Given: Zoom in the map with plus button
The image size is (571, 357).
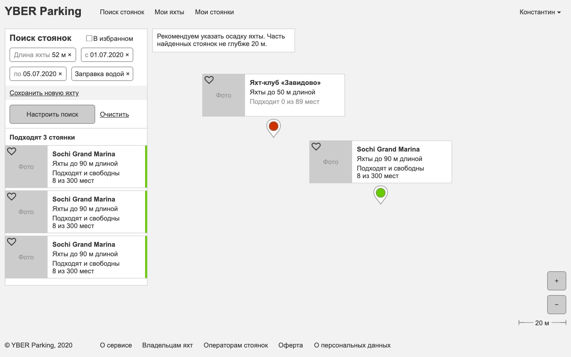Looking at the screenshot, I should click(x=557, y=281).
